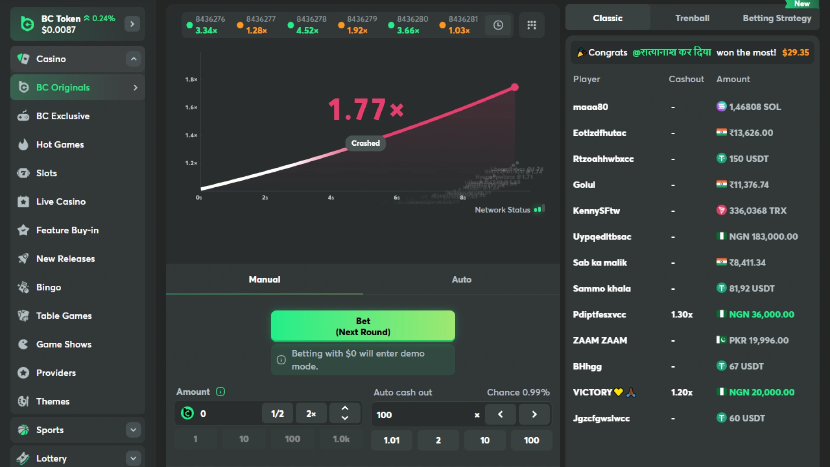The image size is (830, 467).
Task: Switch to the Trenball tab
Action: [692, 18]
